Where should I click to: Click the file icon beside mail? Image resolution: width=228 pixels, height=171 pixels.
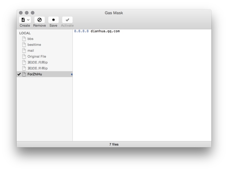pyautogui.click(x=24, y=51)
